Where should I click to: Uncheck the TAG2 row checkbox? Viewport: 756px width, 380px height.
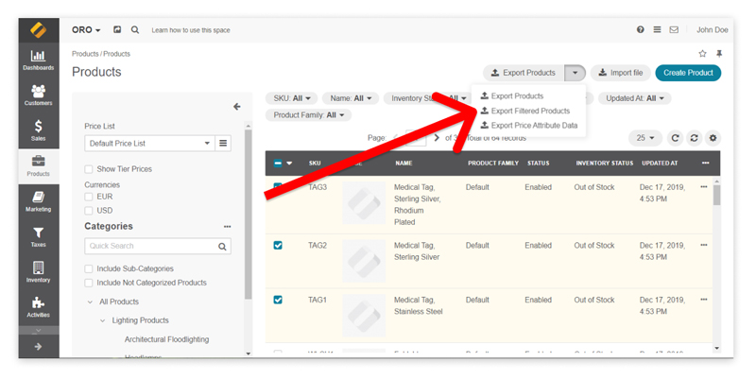(278, 246)
